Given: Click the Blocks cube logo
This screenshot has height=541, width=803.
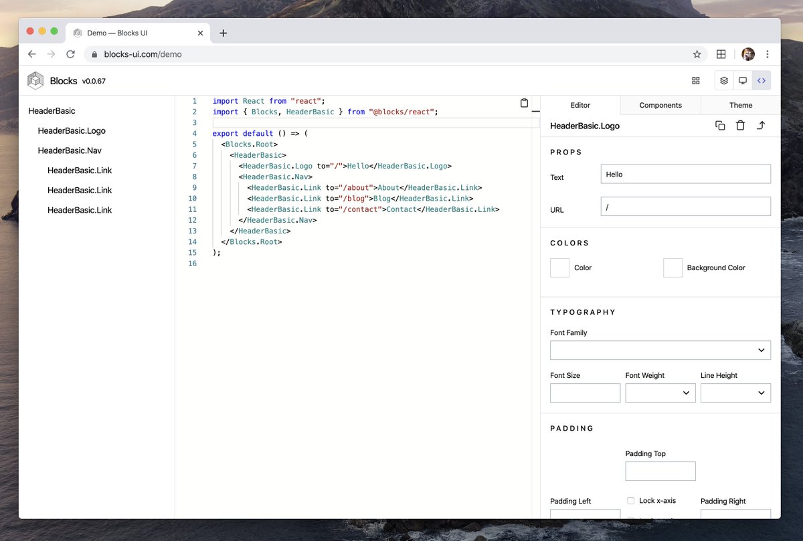Looking at the screenshot, I should 35,80.
